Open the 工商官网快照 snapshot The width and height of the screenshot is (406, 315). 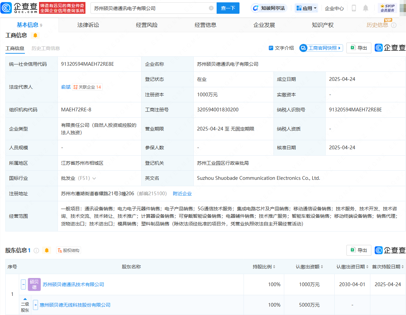coord(321,48)
